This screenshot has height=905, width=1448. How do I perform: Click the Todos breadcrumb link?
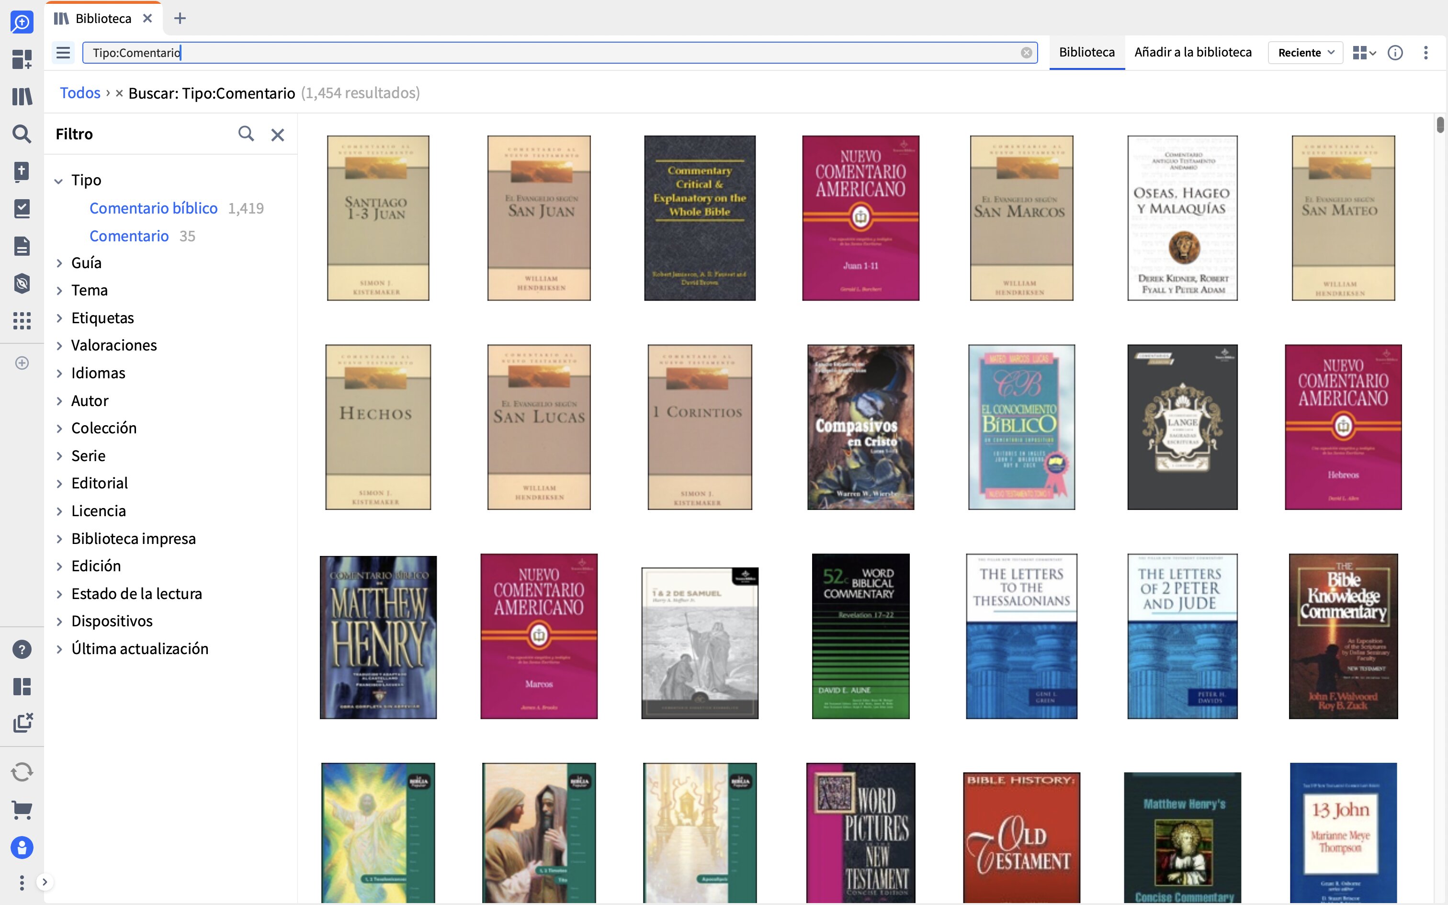tap(80, 93)
